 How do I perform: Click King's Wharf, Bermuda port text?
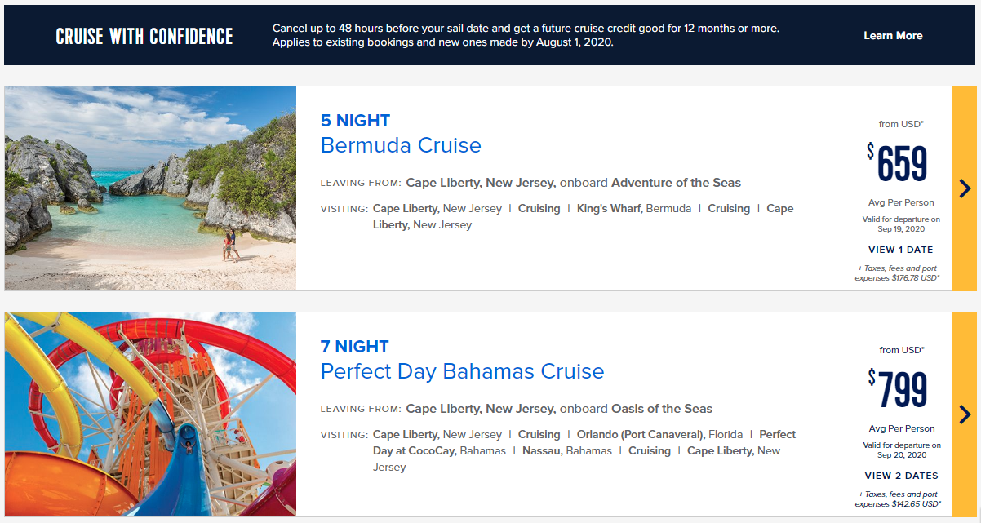point(634,209)
